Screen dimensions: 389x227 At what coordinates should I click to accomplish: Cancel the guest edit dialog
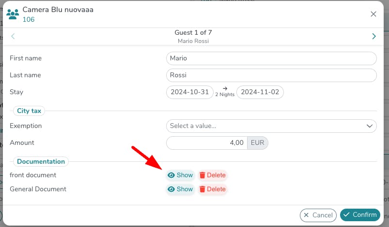[x=318, y=215]
